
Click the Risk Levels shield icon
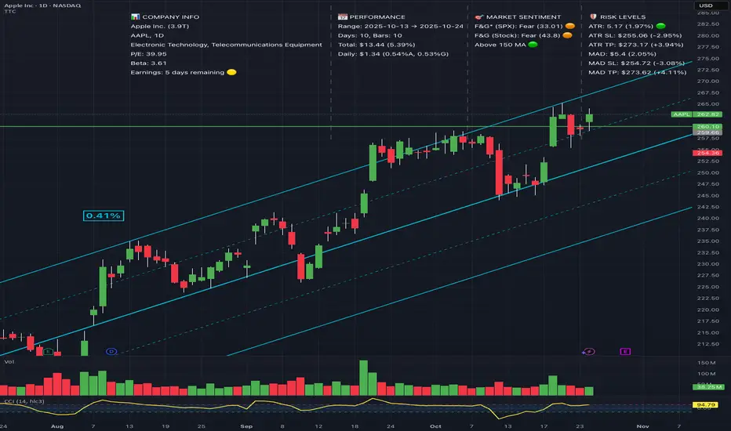click(593, 16)
